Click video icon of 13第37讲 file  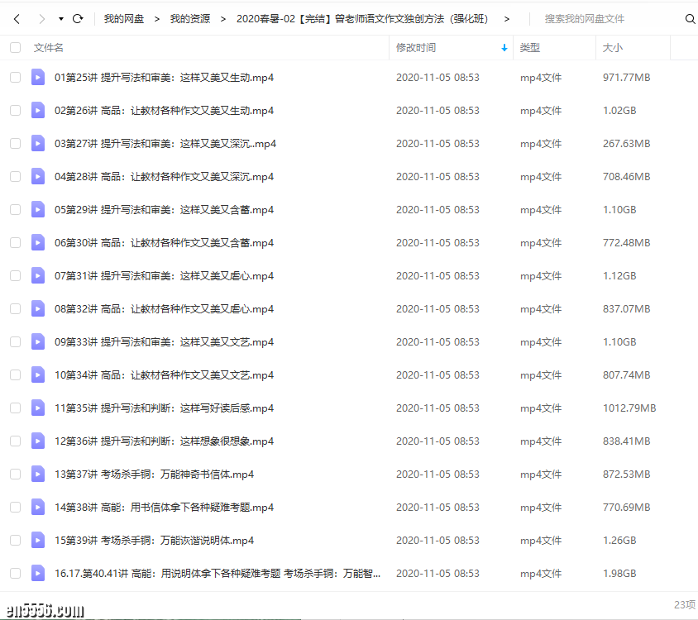pos(38,475)
